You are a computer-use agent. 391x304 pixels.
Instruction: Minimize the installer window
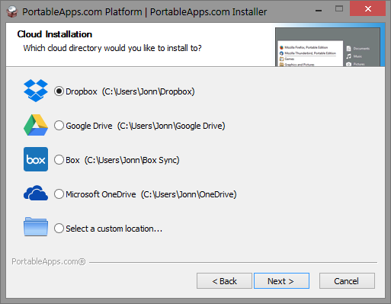pyautogui.click(x=319, y=11)
